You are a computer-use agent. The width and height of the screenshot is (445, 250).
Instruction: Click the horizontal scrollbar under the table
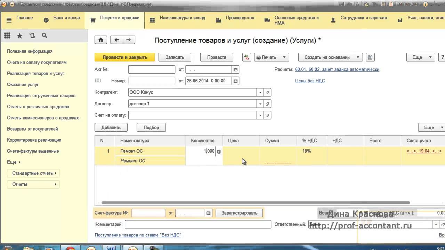tap(256, 203)
